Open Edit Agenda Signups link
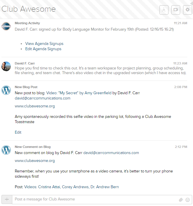This screenshot has width=193, height=206. point(43,49)
